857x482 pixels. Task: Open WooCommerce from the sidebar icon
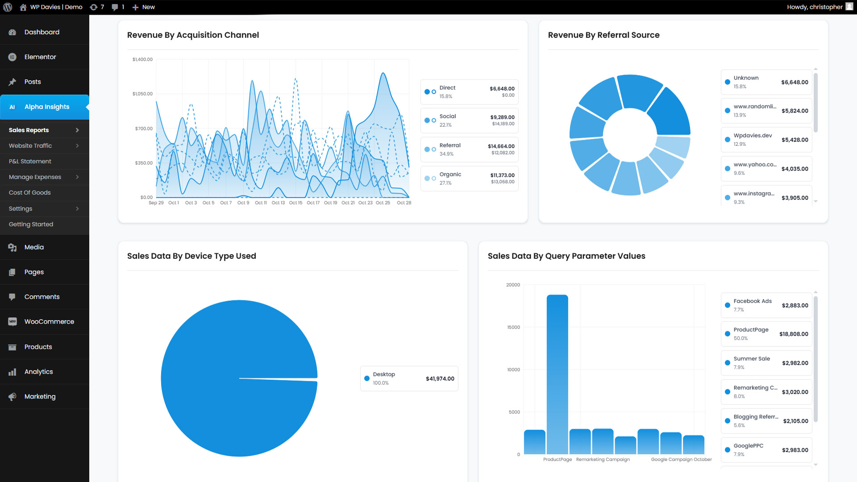click(12, 322)
